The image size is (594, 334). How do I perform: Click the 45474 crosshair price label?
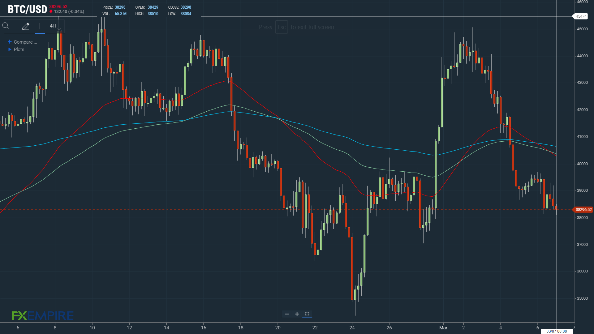click(x=581, y=16)
